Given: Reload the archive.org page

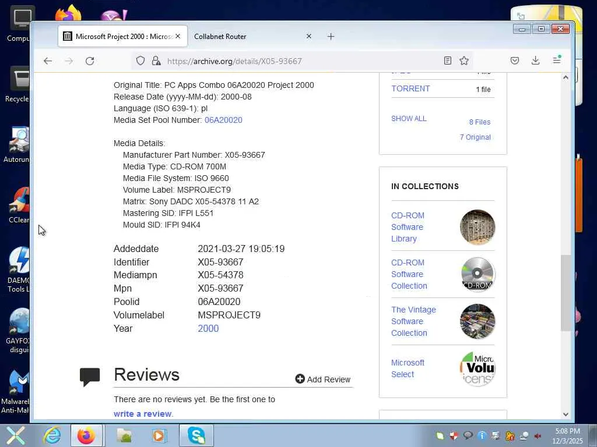Looking at the screenshot, I should point(90,61).
